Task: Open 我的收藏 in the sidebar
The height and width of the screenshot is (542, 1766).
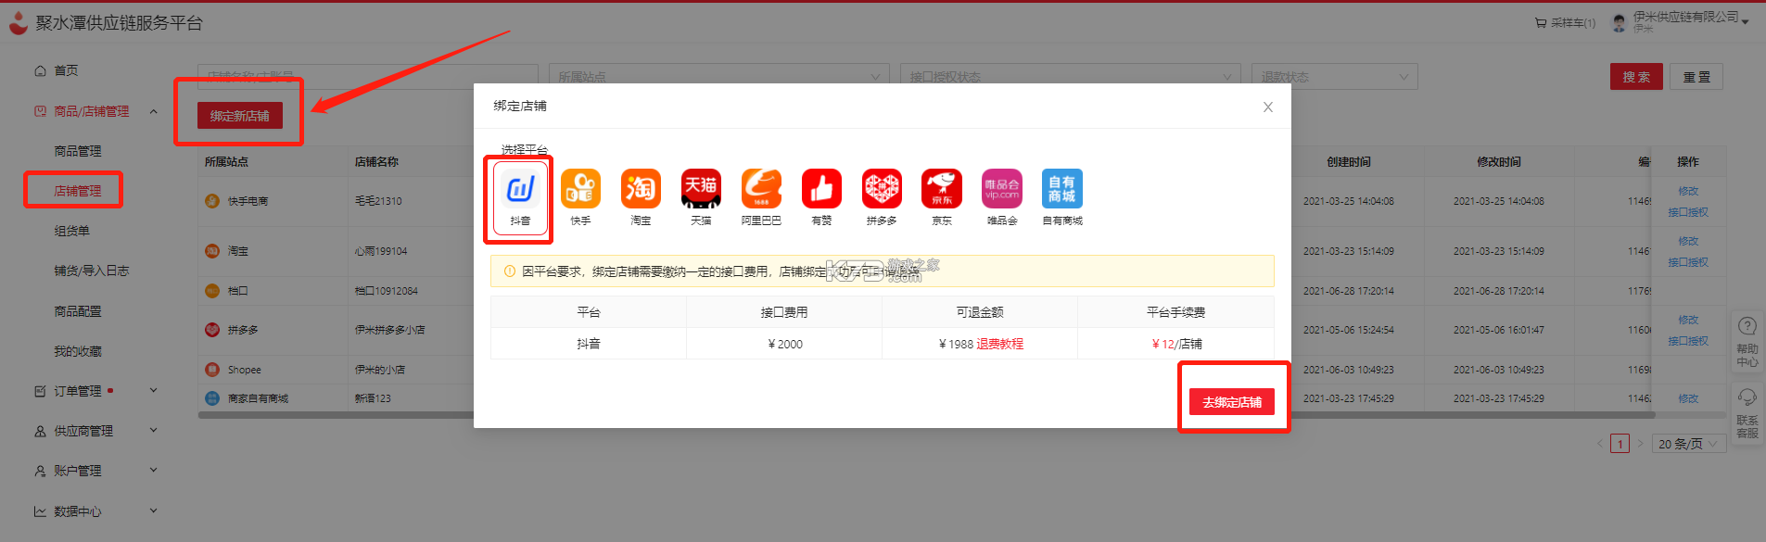Action: pos(78,351)
